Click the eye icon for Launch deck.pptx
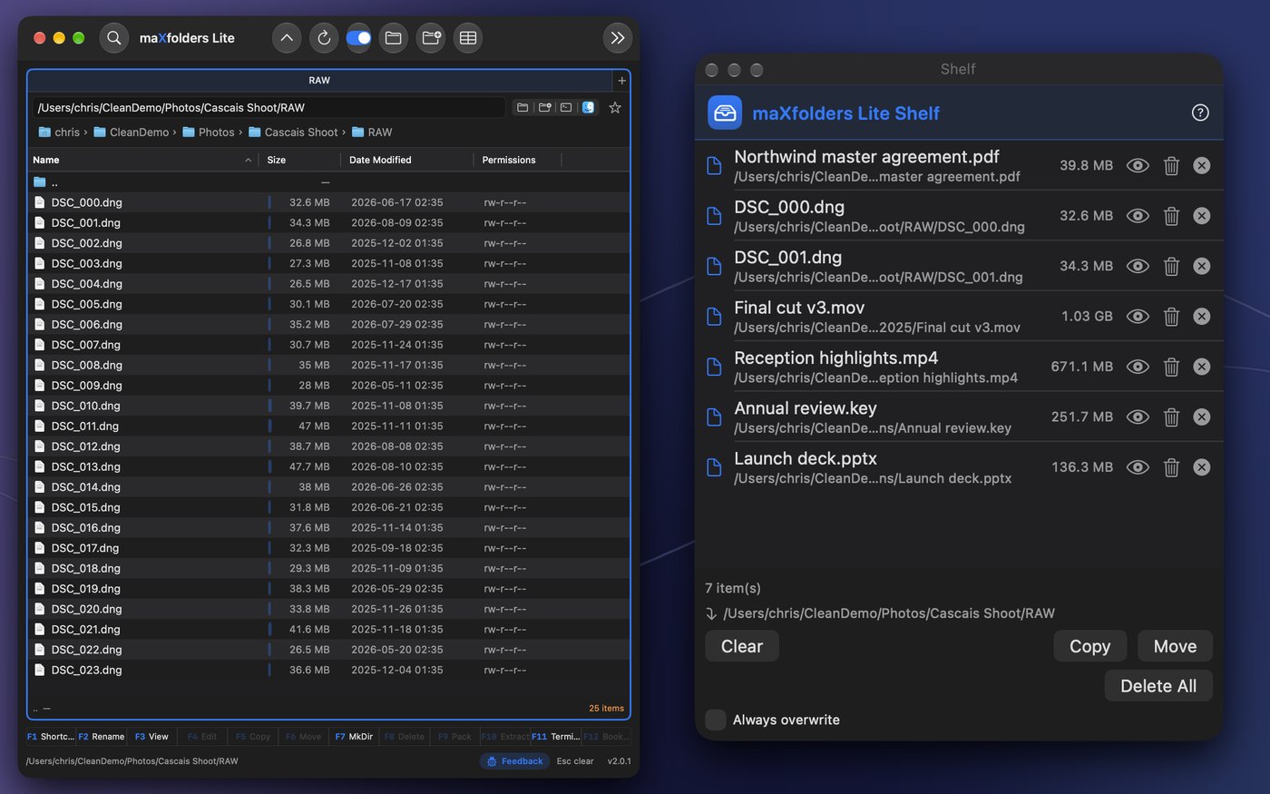The width and height of the screenshot is (1270, 794). click(x=1138, y=467)
